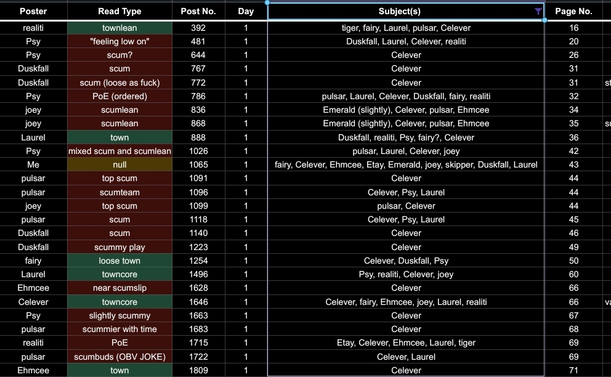Click the selection handle below Subject(s) header
The height and width of the screenshot is (377, 611).
pyautogui.click(x=544, y=20)
